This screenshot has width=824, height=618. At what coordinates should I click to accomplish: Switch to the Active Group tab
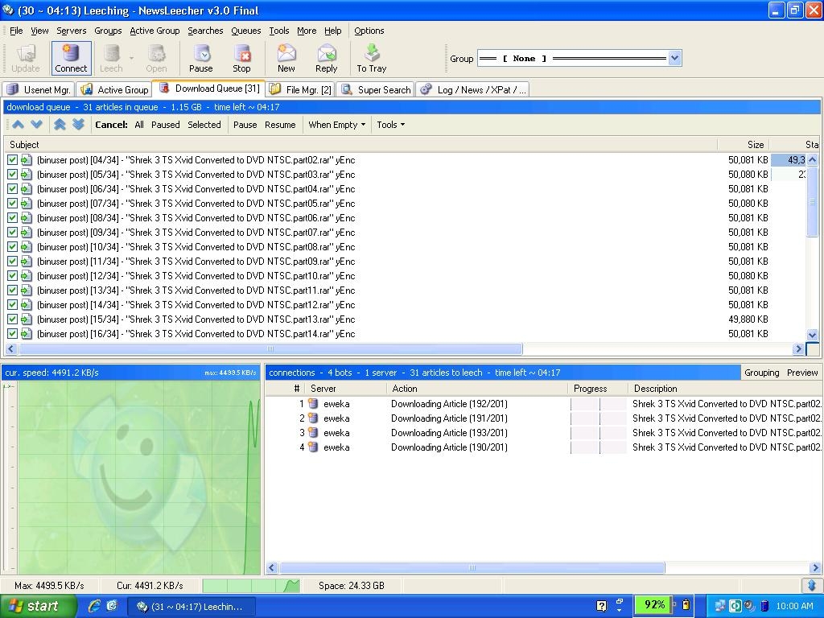114,90
